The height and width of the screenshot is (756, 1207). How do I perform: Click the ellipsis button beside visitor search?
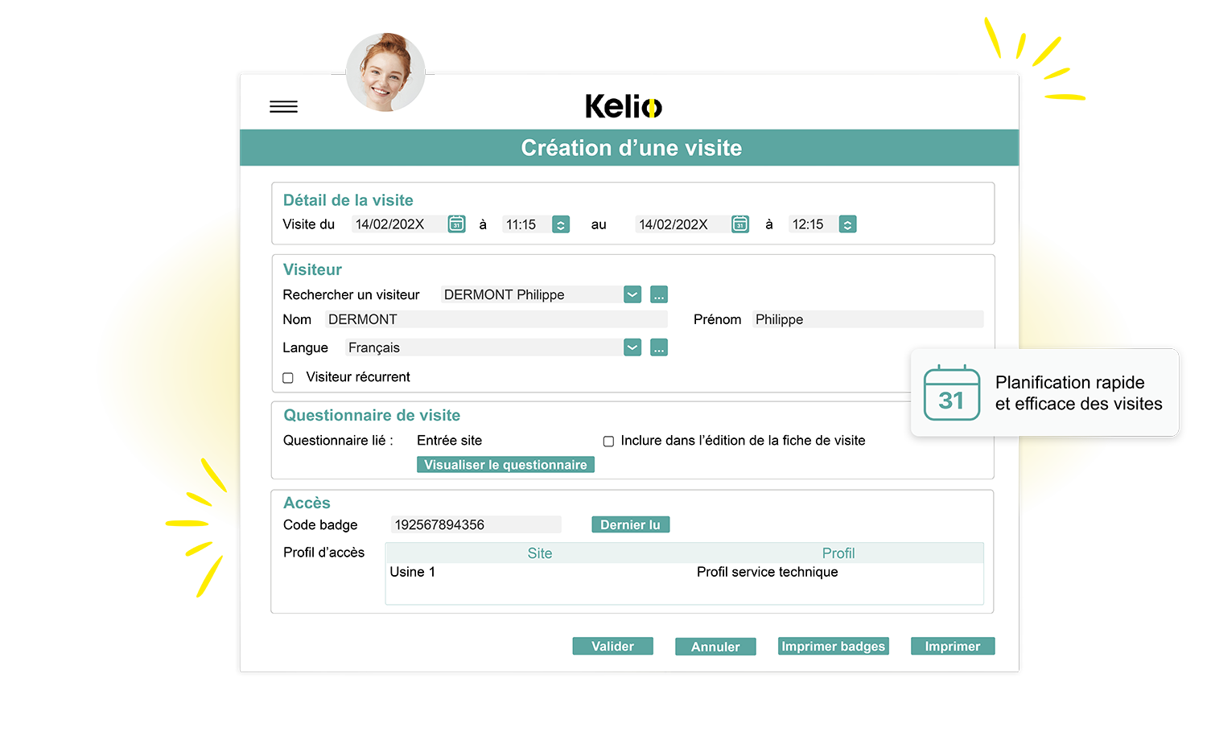click(x=659, y=294)
